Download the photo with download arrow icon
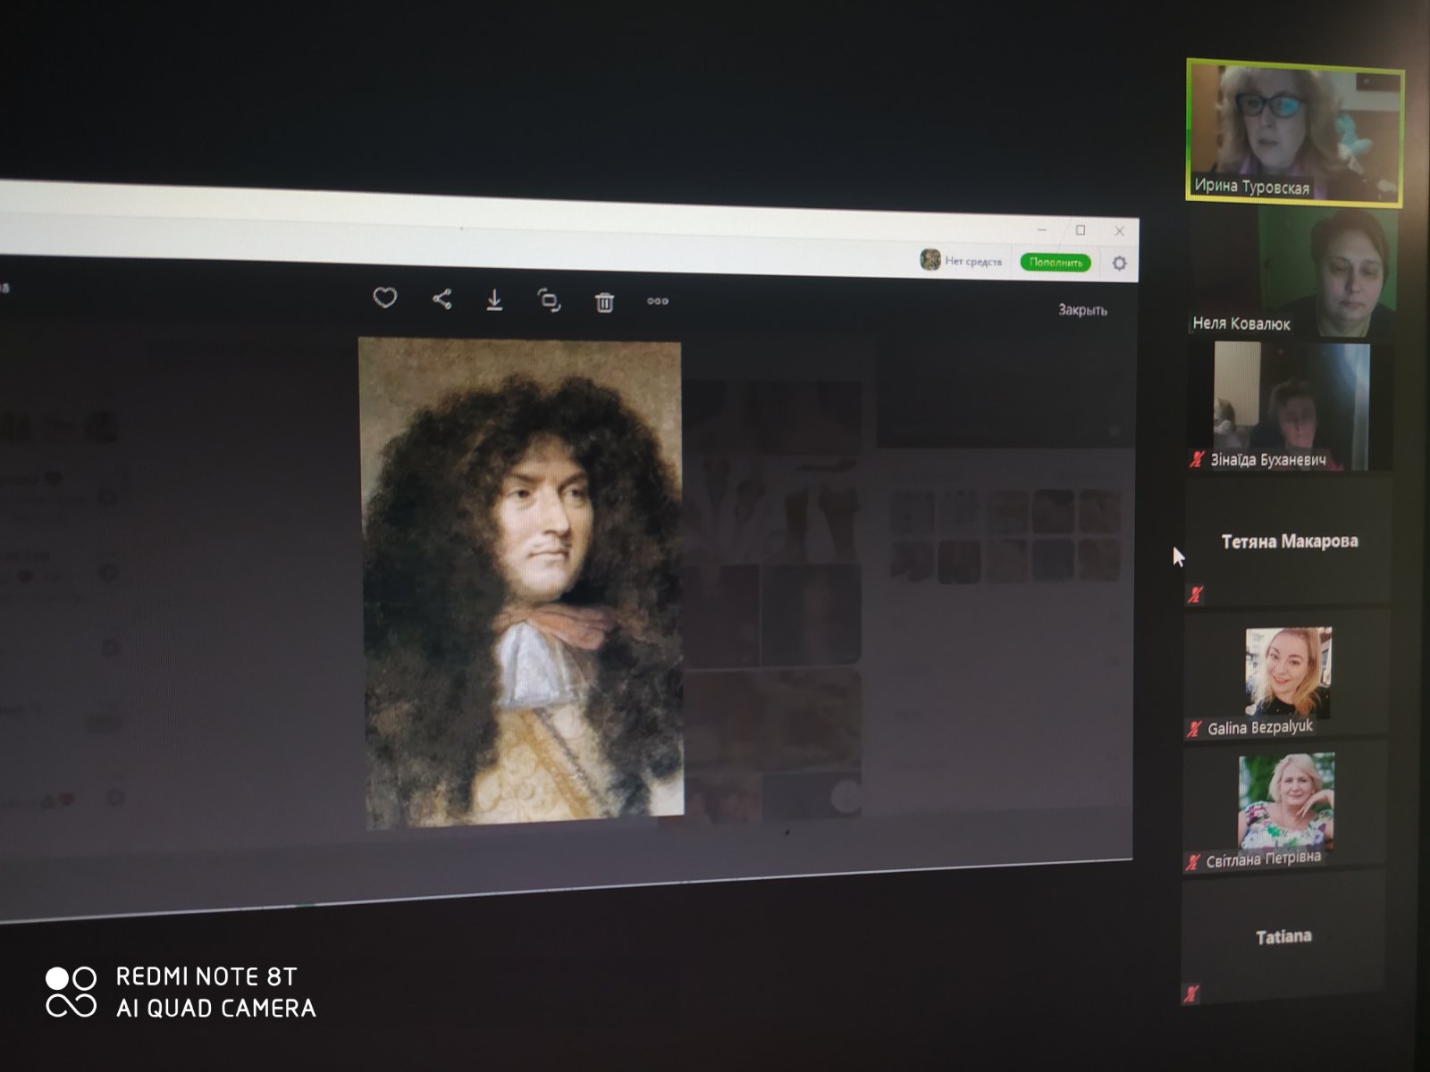Viewport: 1430px width, 1072px height. pyautogui.click(x=494, y=300)
